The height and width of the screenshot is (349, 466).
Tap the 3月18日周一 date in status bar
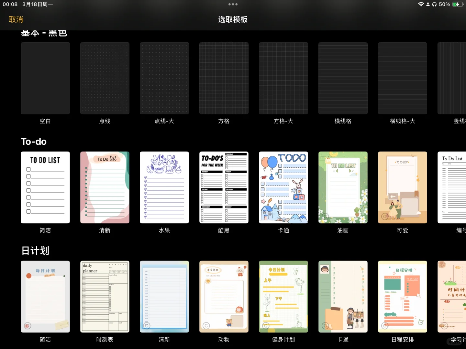coord(38,4)
